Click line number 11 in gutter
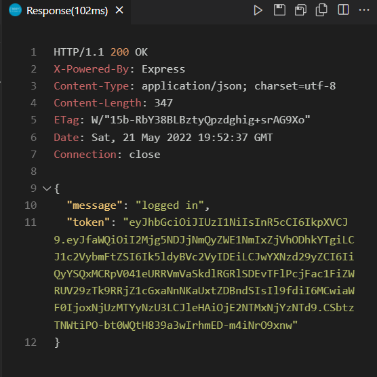Image resolution: width=377 pixels, height=377 pixels. (31, 222)
